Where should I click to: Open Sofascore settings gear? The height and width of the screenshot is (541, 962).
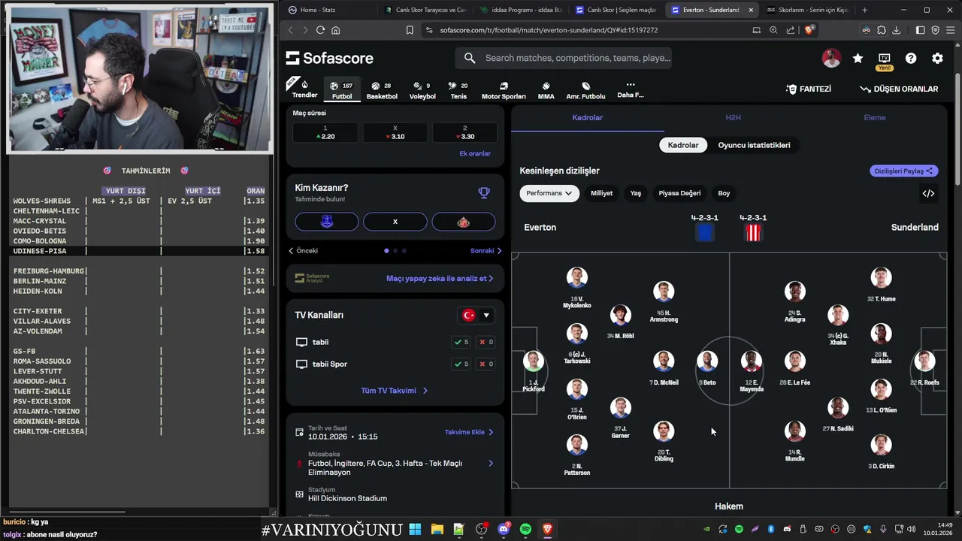tap(937, 58)
